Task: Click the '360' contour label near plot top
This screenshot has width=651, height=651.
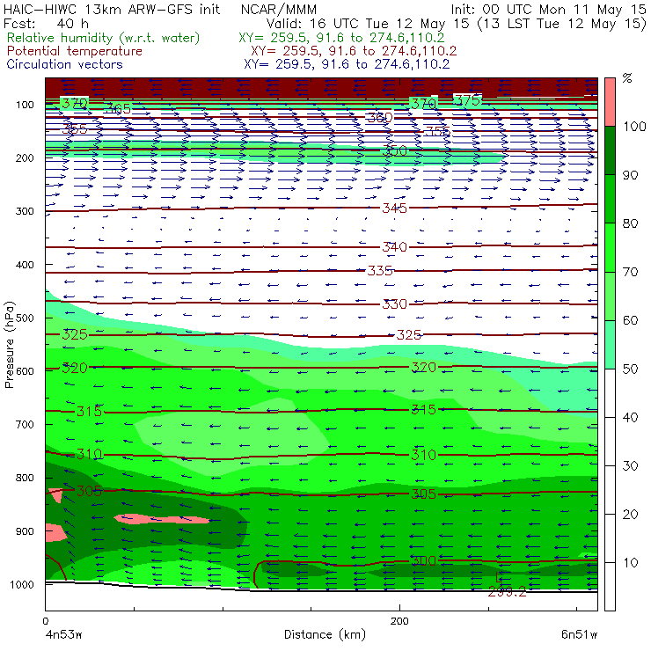Action: tap(380, 118)
